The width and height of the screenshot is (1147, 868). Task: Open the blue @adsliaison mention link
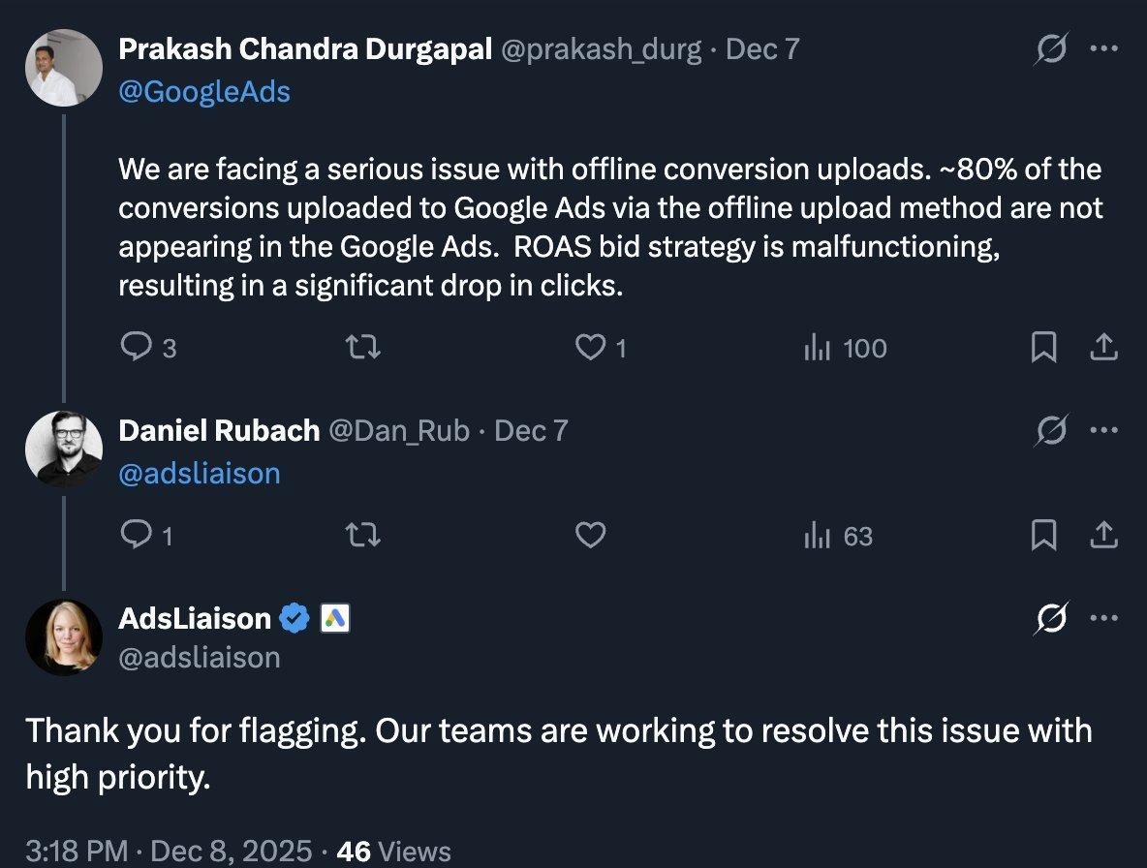point(199,472)
